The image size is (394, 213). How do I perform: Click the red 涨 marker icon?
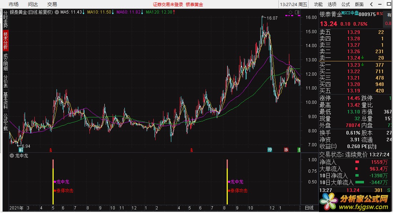click(x=286, y=150)
